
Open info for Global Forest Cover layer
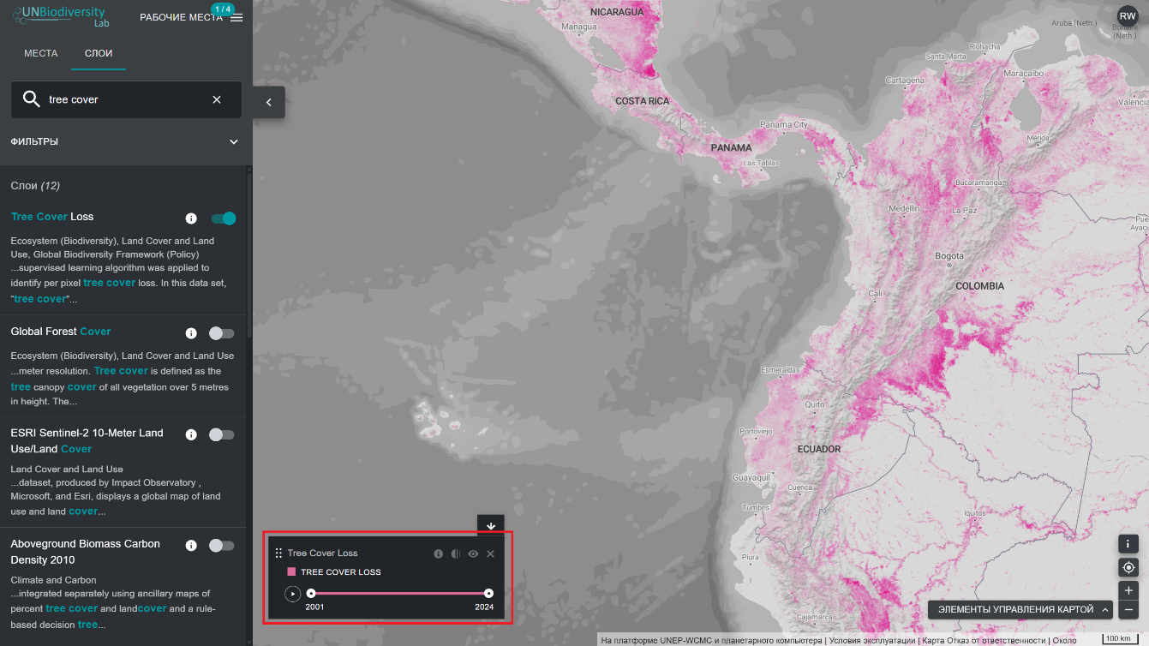click(x=191, y=333)
